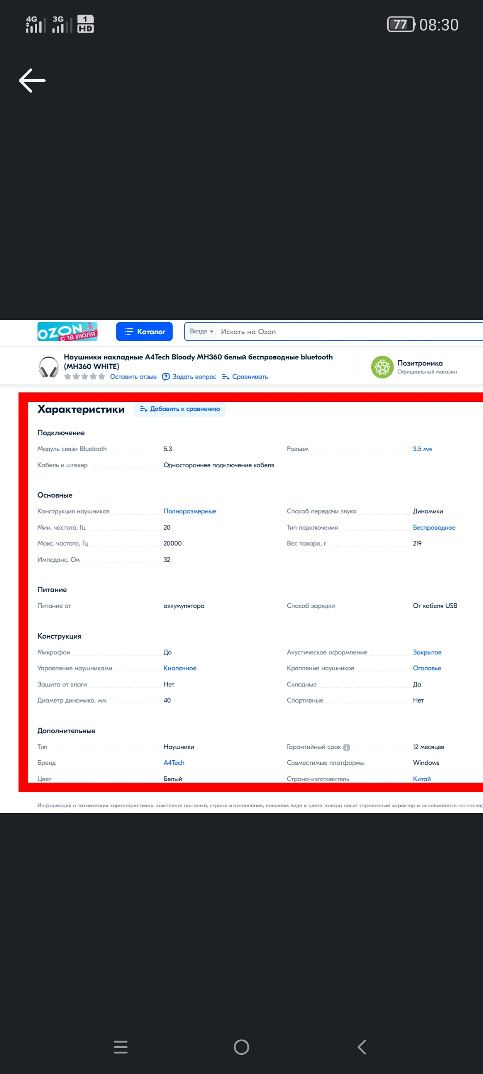The image size is (483, 1074).
Task: Select the Белый color value
Action: point(173,779)
